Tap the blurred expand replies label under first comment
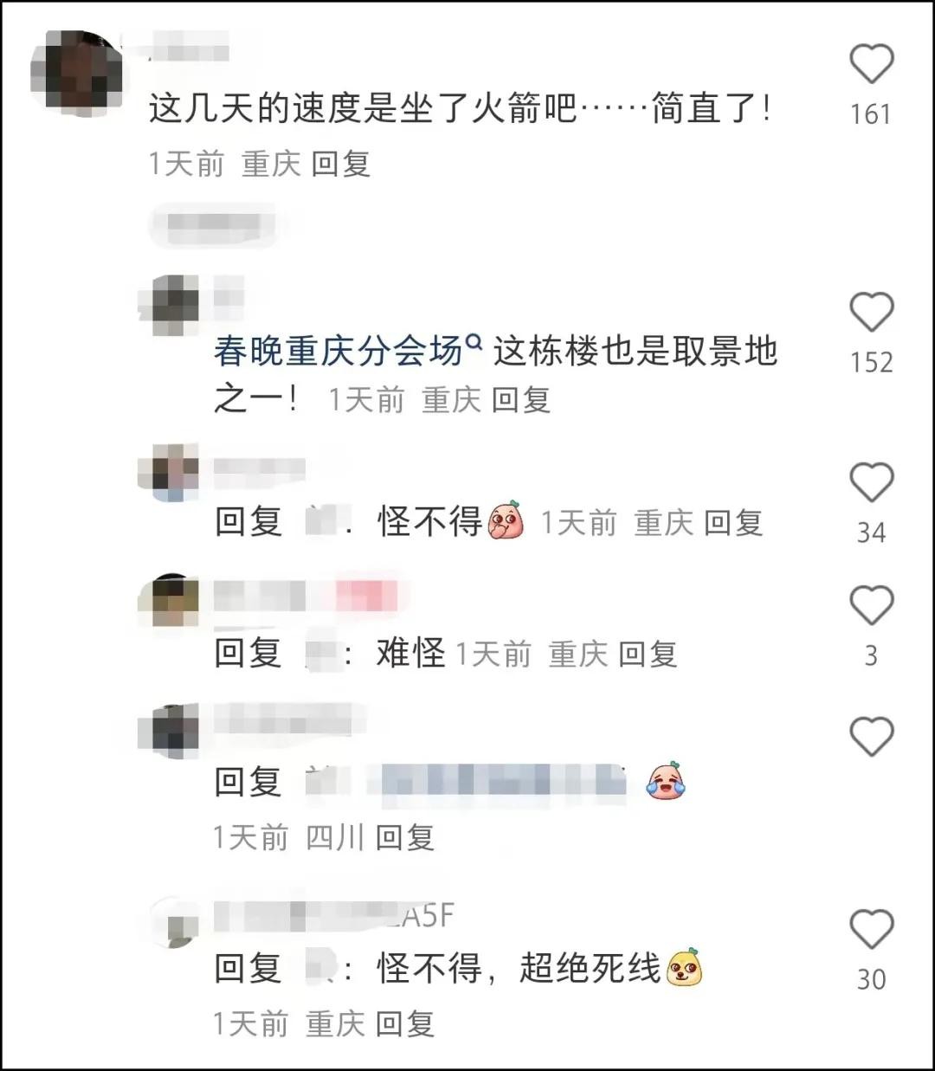 [x=214, y=225]
